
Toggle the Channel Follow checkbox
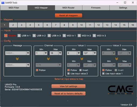(37, 70)
